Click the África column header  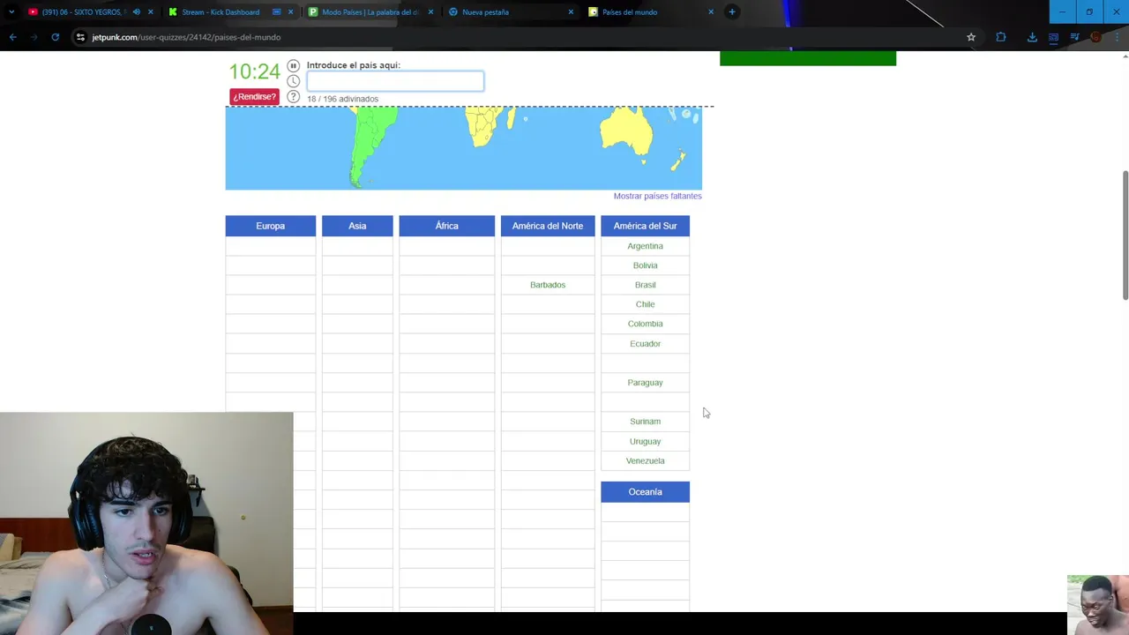pyautogui.click(x=446, y=226)
